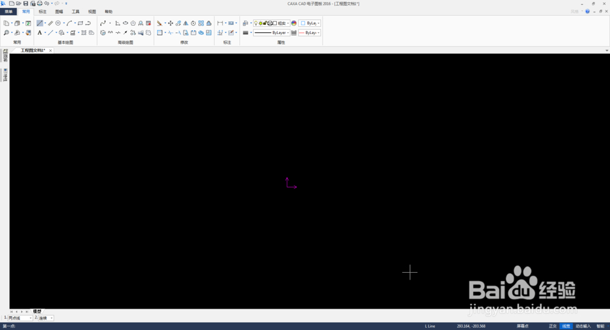Viewport: 610px width, 330px height.
Task: Select the Polygon tool
Action: (133, 23)
